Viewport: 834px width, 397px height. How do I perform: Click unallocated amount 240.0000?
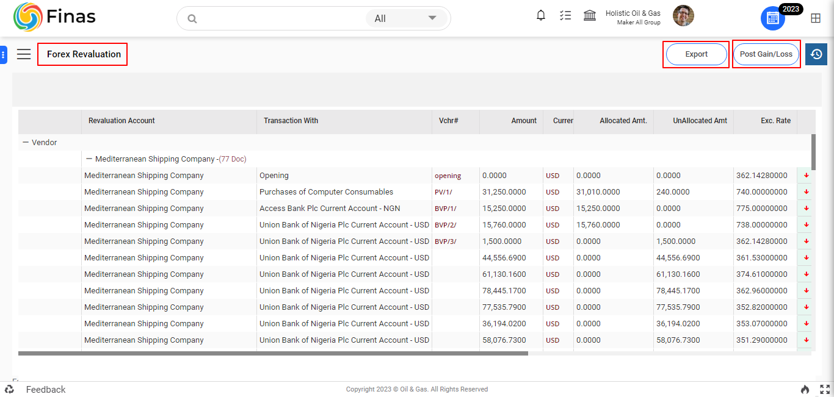click(673, 192)
